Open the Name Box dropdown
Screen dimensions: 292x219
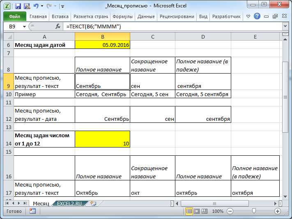pyautogui.click(x=25, y=26)
